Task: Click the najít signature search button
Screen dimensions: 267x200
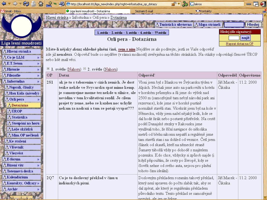Action: (246, 38)
